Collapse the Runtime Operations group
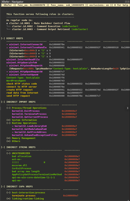This screenshot has height=201, width=130. pyautogui.click(x=9, y=123)
